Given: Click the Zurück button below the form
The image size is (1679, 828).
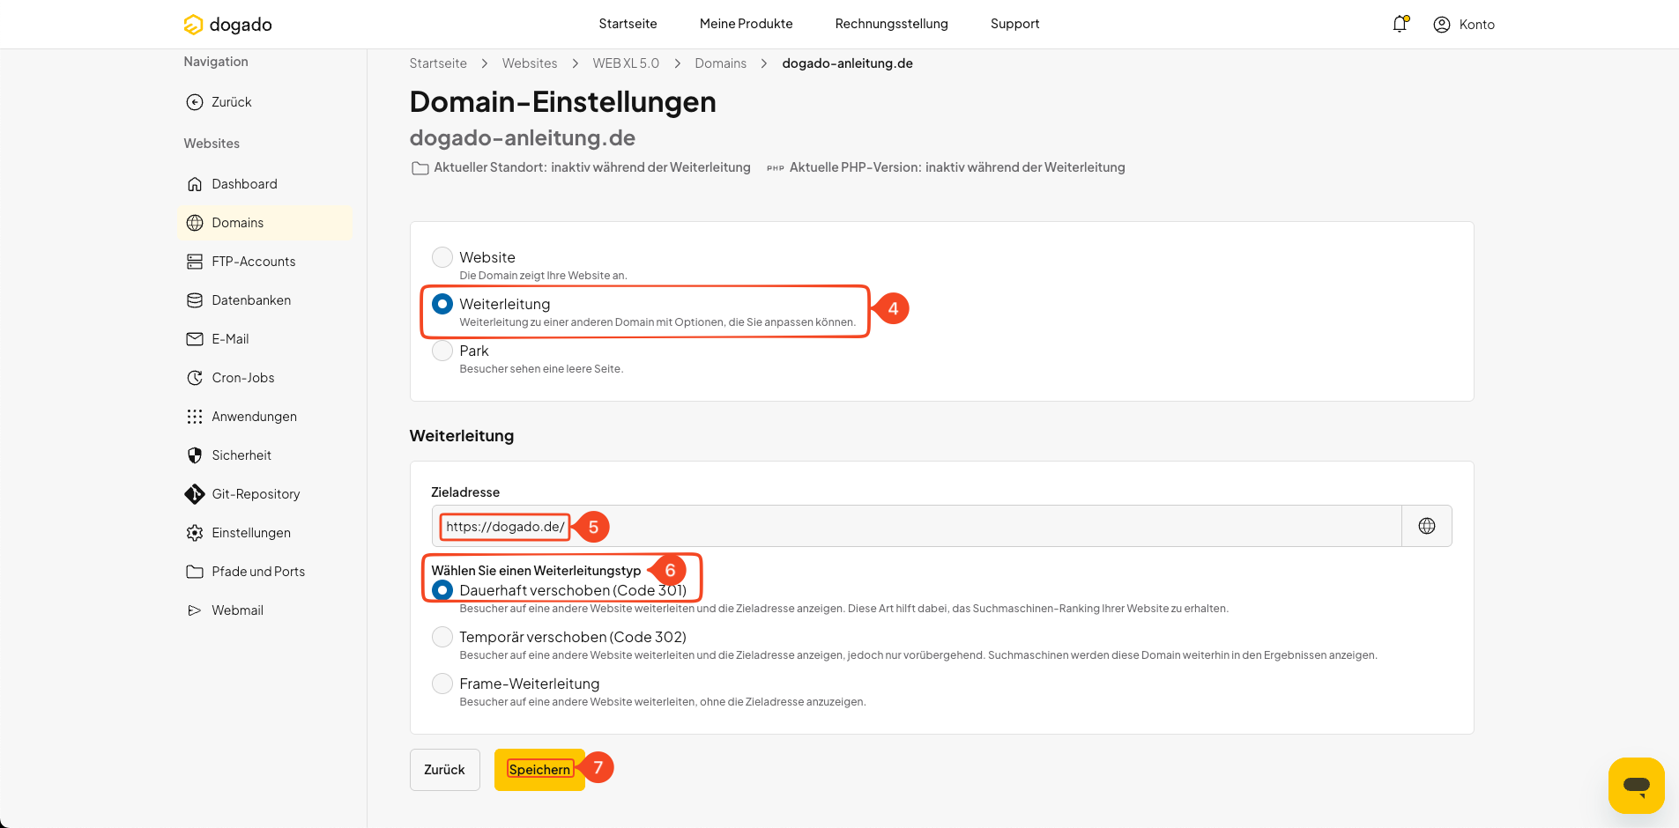Looking at the screenshot, I should [x=444, y=770].
